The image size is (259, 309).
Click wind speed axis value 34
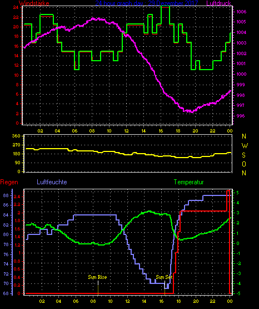(x=16, y=7)
